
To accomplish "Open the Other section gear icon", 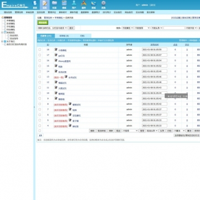I will 103,3.
